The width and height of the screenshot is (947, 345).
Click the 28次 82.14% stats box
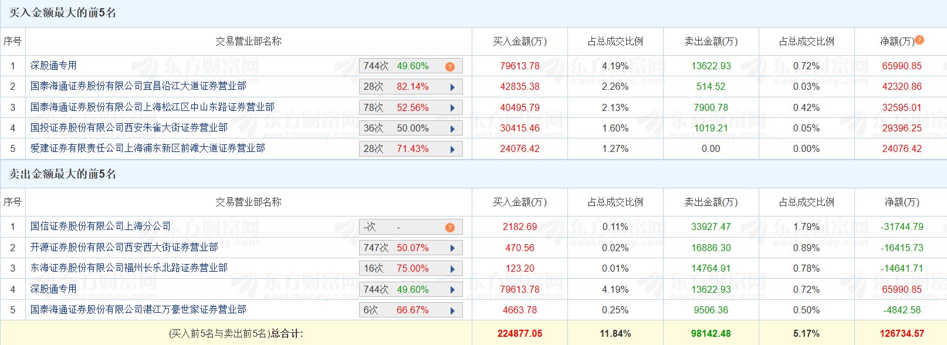click(411, 87)
